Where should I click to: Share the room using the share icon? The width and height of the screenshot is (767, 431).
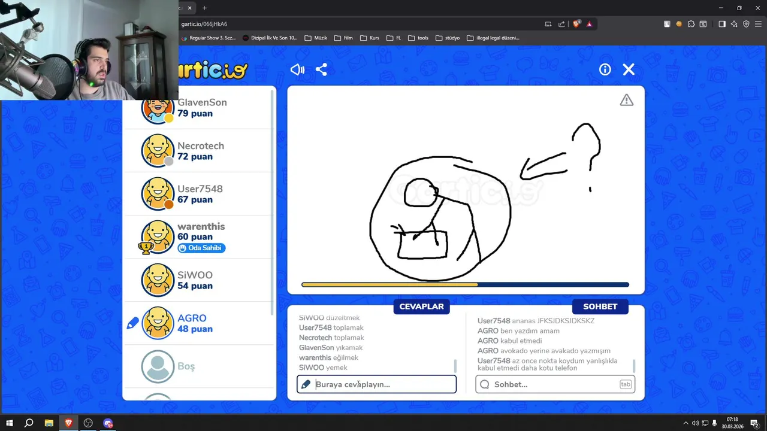pos(321,69)
